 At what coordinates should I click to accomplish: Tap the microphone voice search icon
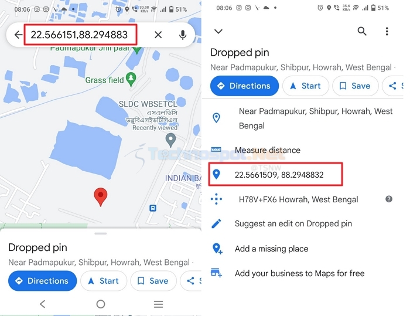(x=183, y=35)
